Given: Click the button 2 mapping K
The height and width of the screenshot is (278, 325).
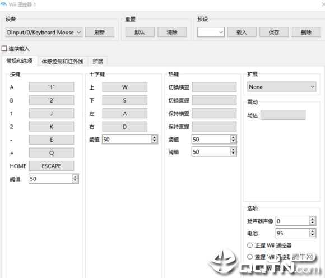Looking at the screenshot, I should coord(52,127).
